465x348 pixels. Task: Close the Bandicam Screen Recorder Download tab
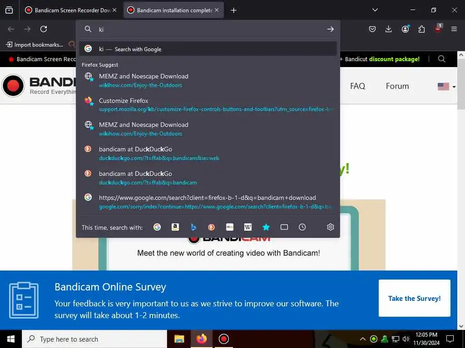pyautogui.click(x=114, y=10)
